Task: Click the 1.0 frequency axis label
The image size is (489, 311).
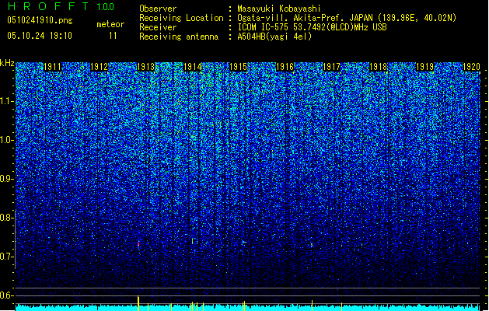Action: [x=7, y=140]
